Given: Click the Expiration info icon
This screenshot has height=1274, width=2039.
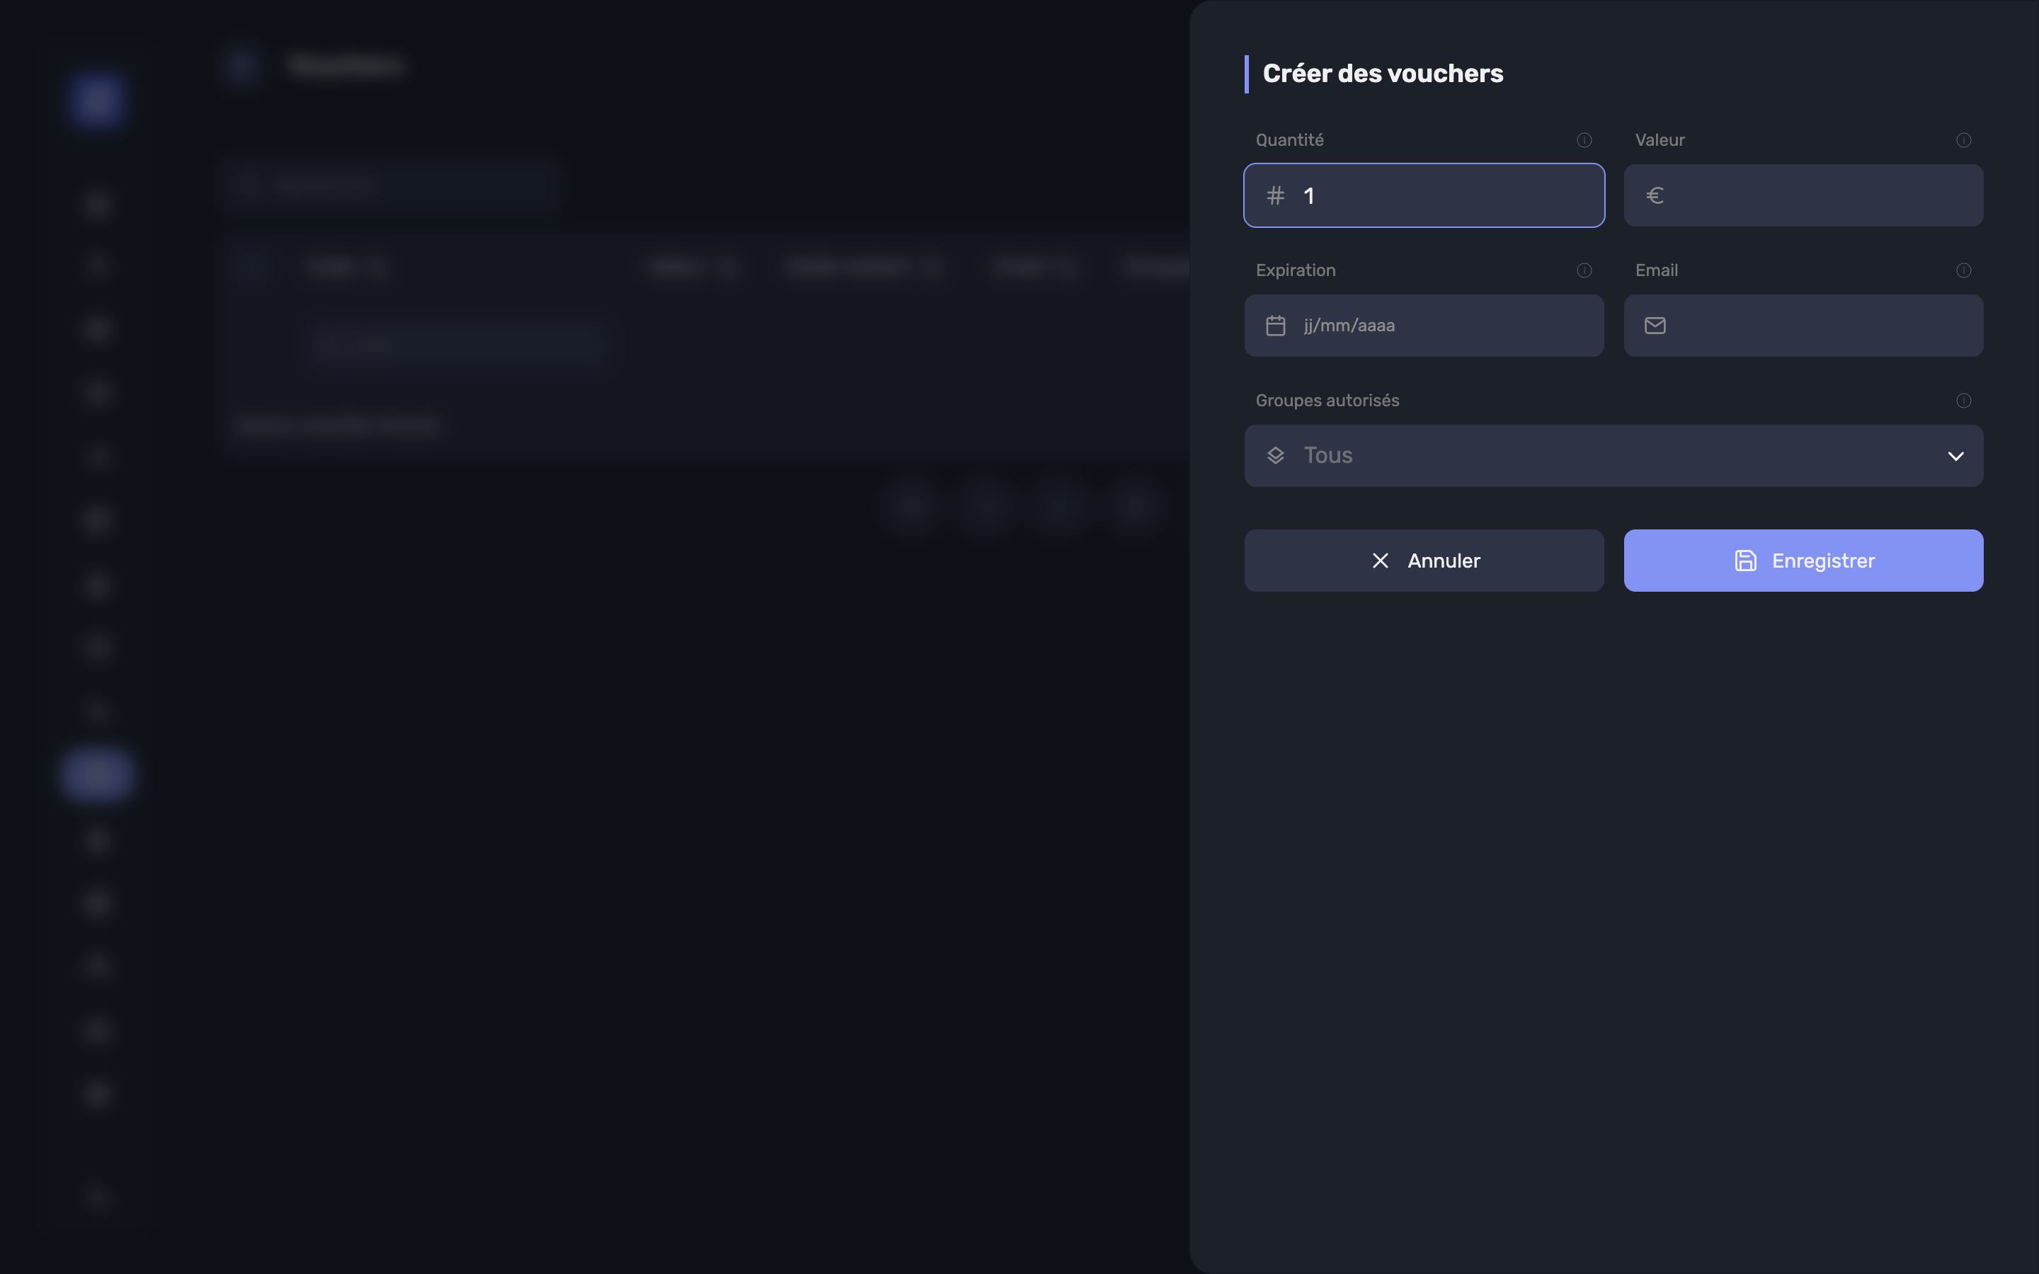Looking at the screenshot, I should 1584,270.
